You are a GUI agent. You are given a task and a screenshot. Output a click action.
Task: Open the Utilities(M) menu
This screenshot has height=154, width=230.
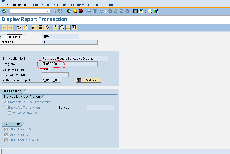click(x=60, y=5)
